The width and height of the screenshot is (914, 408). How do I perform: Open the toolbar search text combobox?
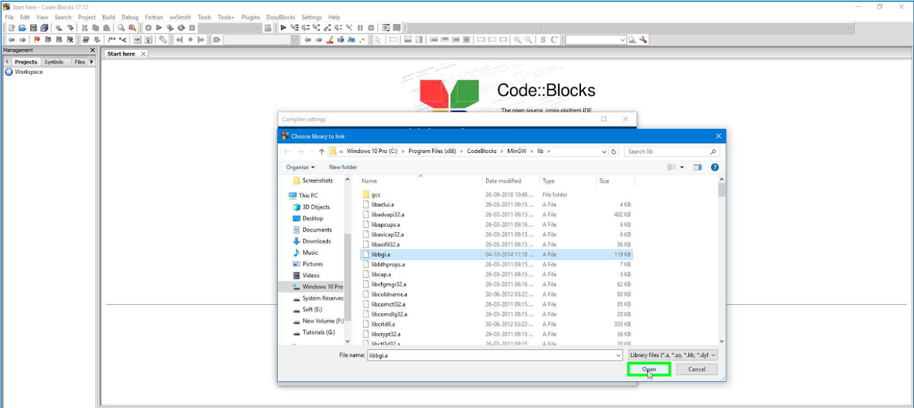(596, 40)
